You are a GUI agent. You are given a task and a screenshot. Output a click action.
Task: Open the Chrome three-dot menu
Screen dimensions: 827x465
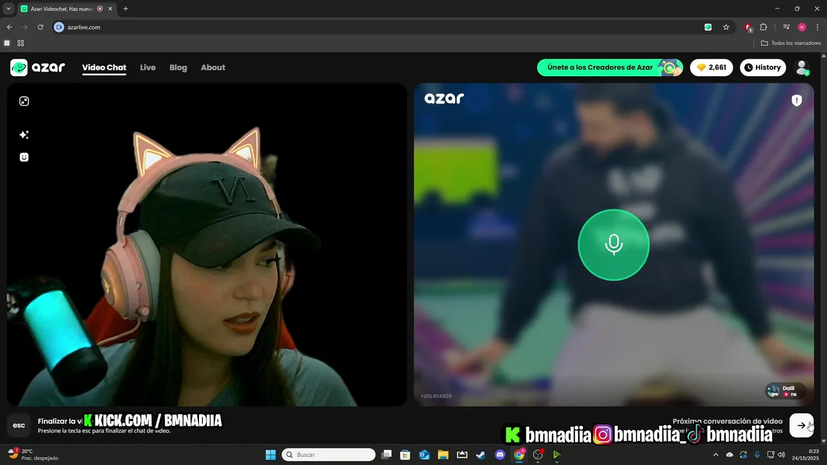point(817,27)
